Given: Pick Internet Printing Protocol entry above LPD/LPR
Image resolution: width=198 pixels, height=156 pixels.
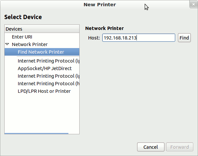Looking at the screenshot, I should (x=48, y=84).
